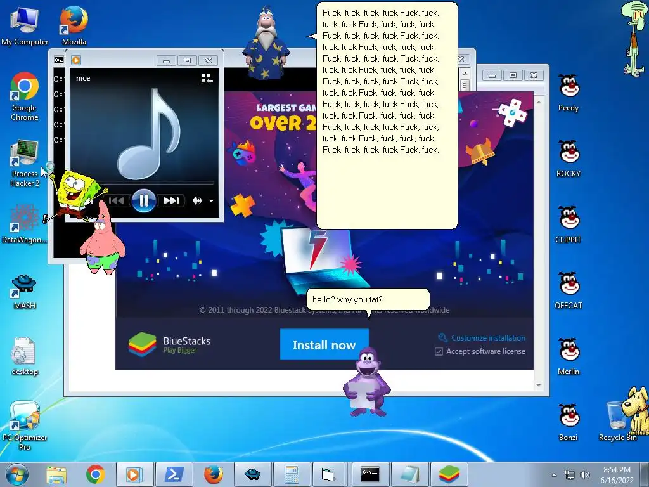Image resolution: width=649 pixels, height=487 pixels.
Task: Open the Windows Start menu
Action: (17, 474)
